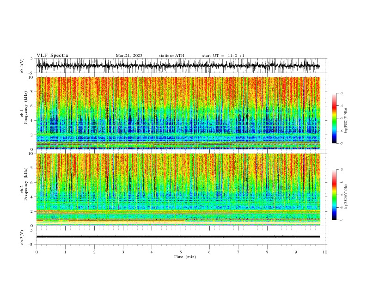Click the date 'Mar.24, 2023'

(129, 55)
